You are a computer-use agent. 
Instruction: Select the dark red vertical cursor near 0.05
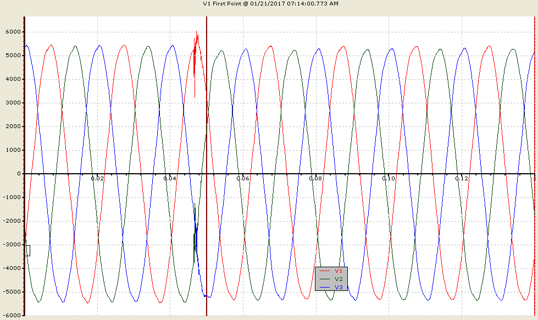point(207,166)
